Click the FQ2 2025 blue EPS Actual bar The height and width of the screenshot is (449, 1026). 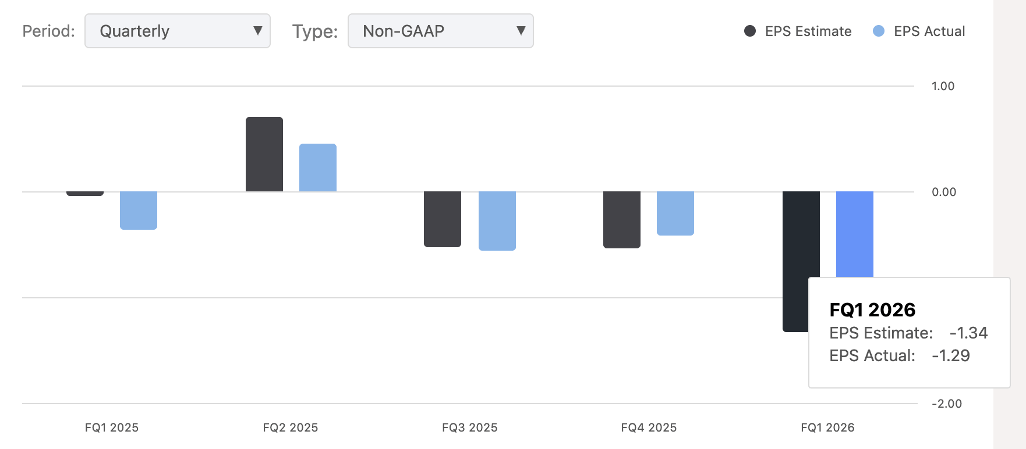pos(318,168)
